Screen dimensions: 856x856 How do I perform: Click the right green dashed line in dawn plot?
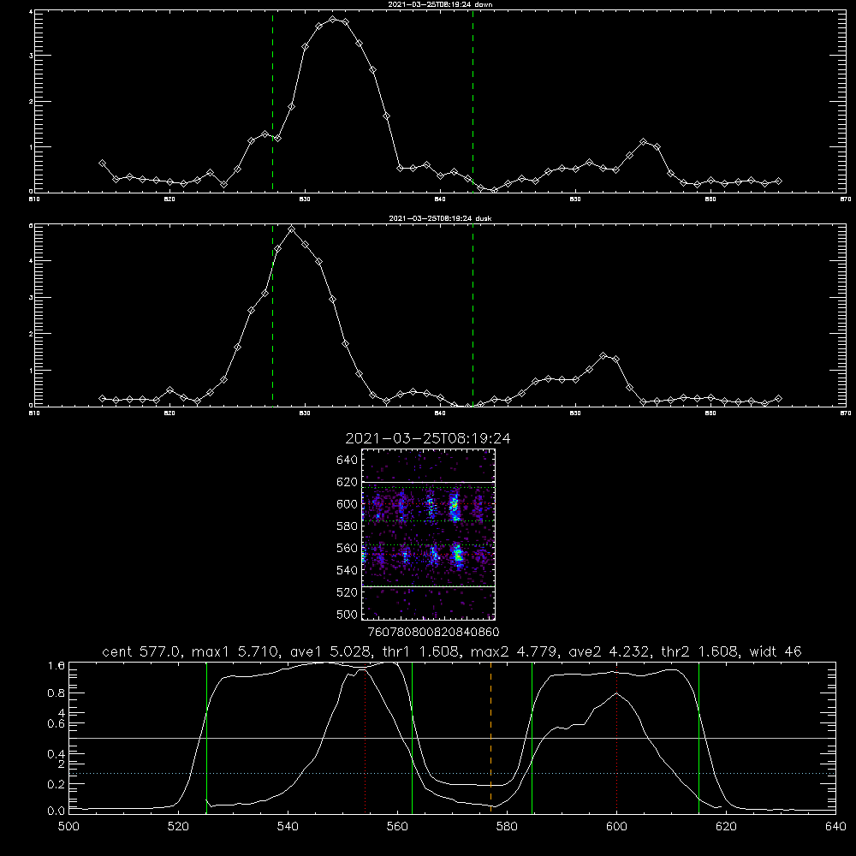click(473, 101)
